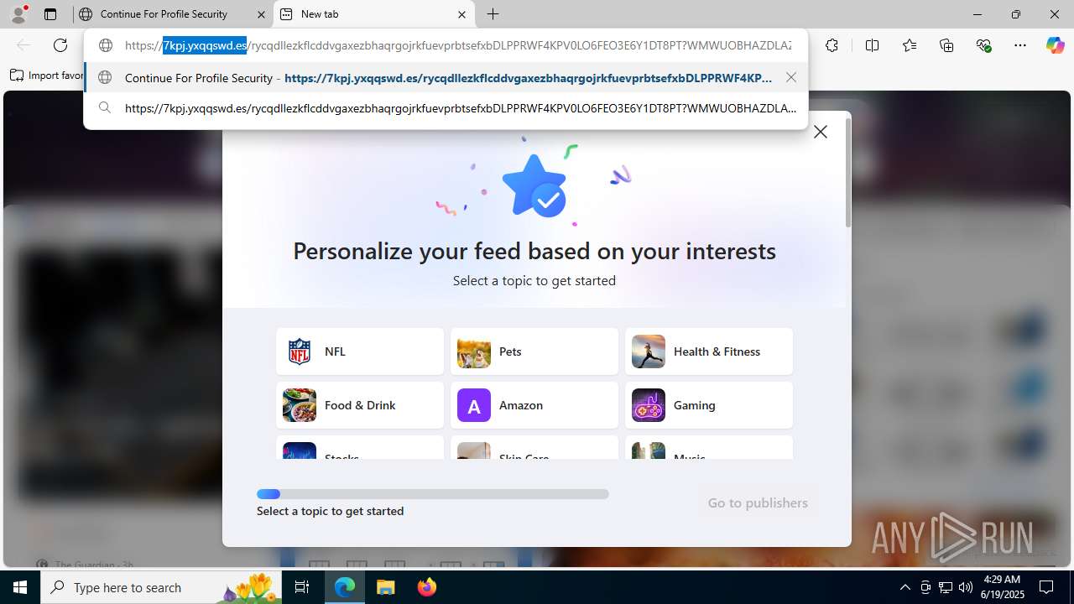This screenshot has width=1074, height=604.
Task: Click the taskbar search box
Action: 161,587
